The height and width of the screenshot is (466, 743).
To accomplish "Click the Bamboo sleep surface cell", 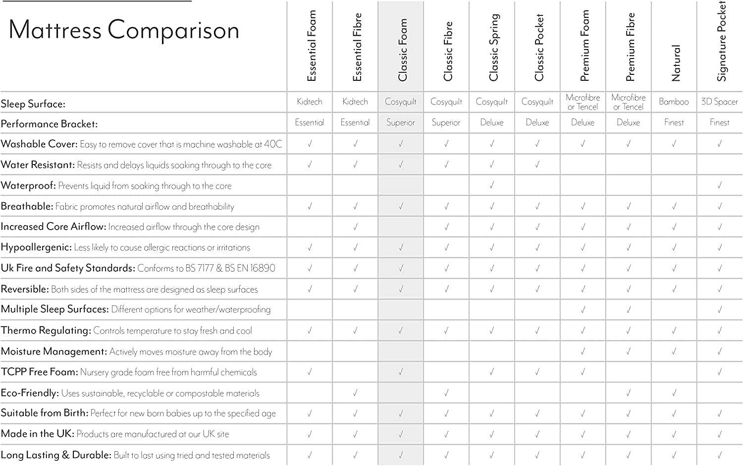I will click(674, 102).
